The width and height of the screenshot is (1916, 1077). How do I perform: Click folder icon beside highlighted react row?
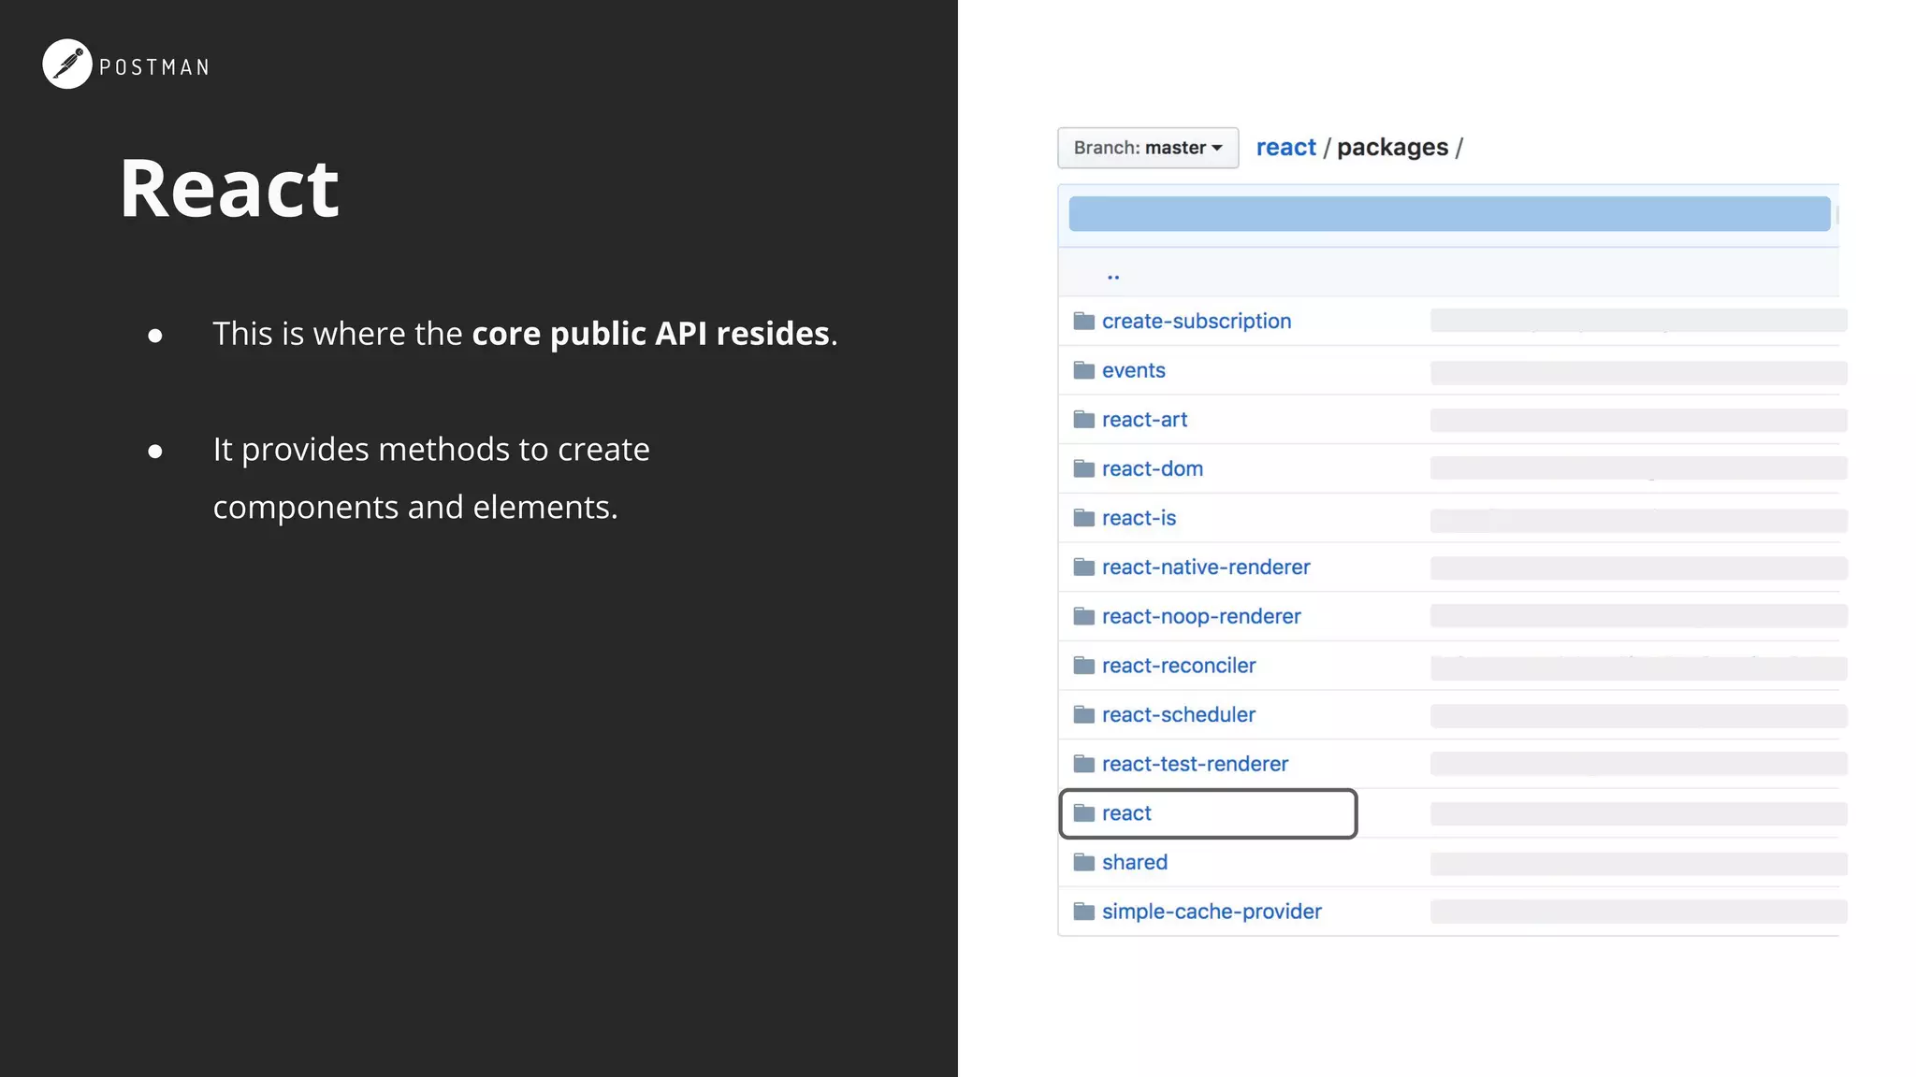pos(1084,812)
